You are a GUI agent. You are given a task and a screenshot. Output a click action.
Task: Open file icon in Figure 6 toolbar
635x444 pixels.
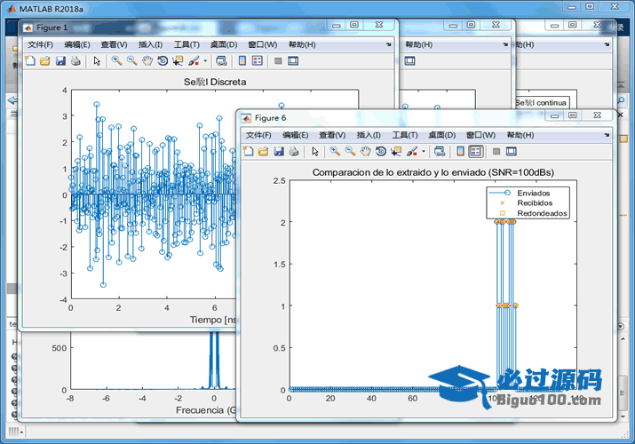click(263, 152)
